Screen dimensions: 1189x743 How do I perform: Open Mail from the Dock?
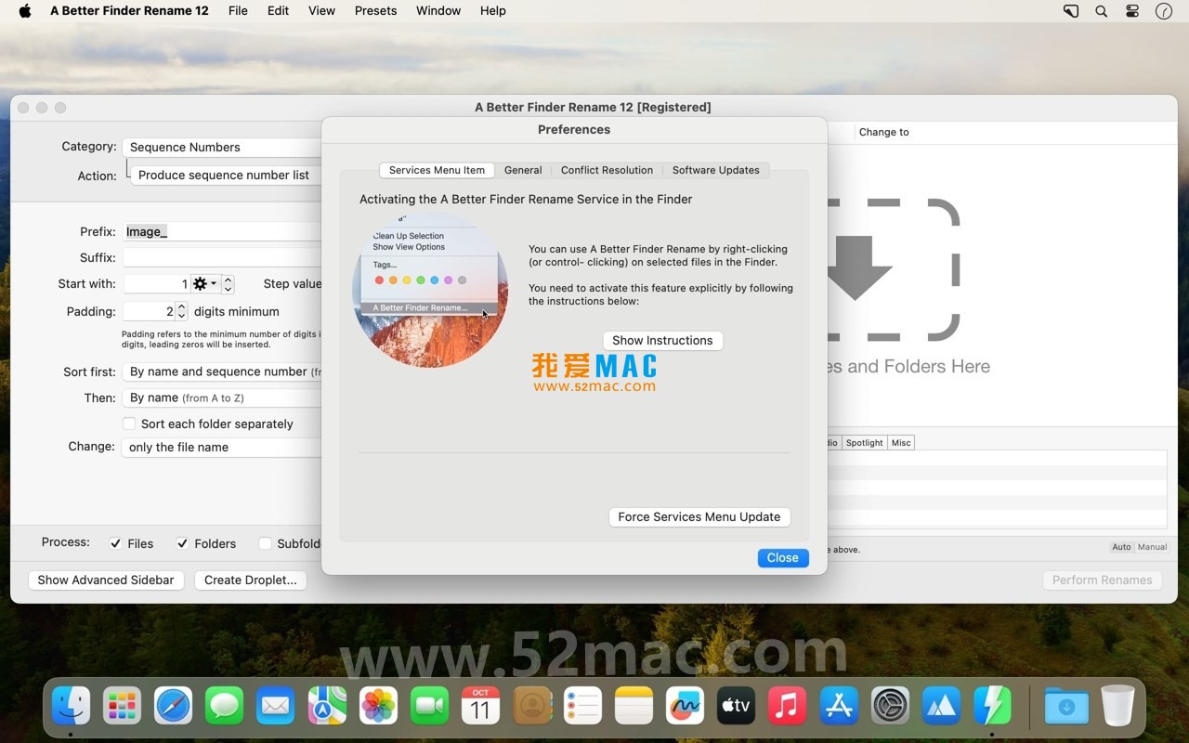[276, 706]
